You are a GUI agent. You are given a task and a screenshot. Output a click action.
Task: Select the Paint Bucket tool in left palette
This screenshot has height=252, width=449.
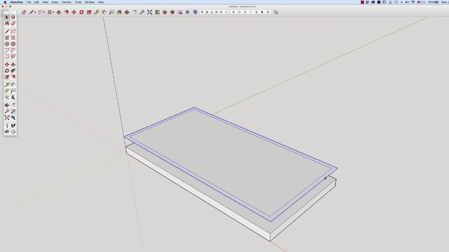tap(7, 24)
